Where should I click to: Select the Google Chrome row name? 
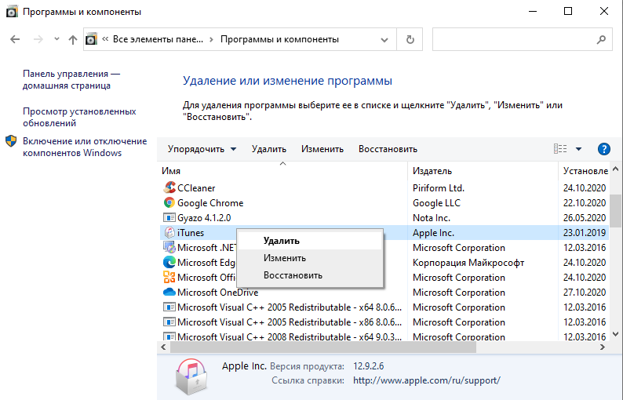(210, 203)
